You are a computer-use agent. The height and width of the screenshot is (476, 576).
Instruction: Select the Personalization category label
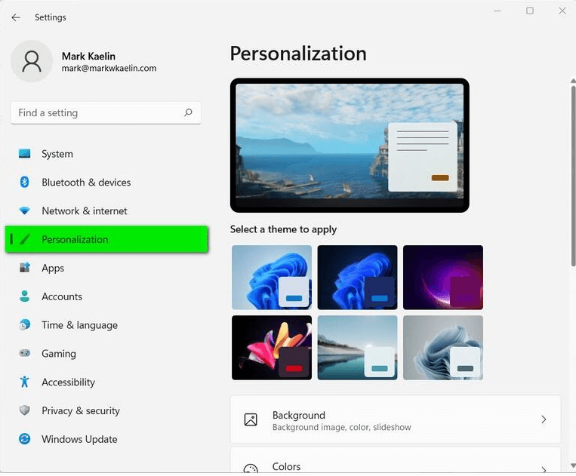75,239
